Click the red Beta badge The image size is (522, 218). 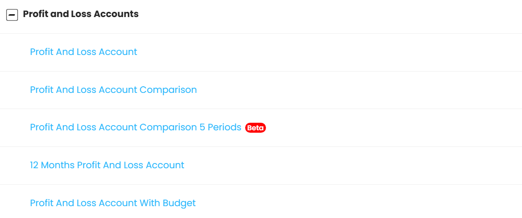[256, 128]
